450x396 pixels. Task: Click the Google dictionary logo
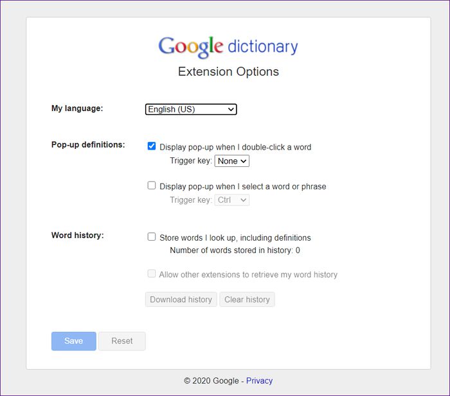click(228, 47)
